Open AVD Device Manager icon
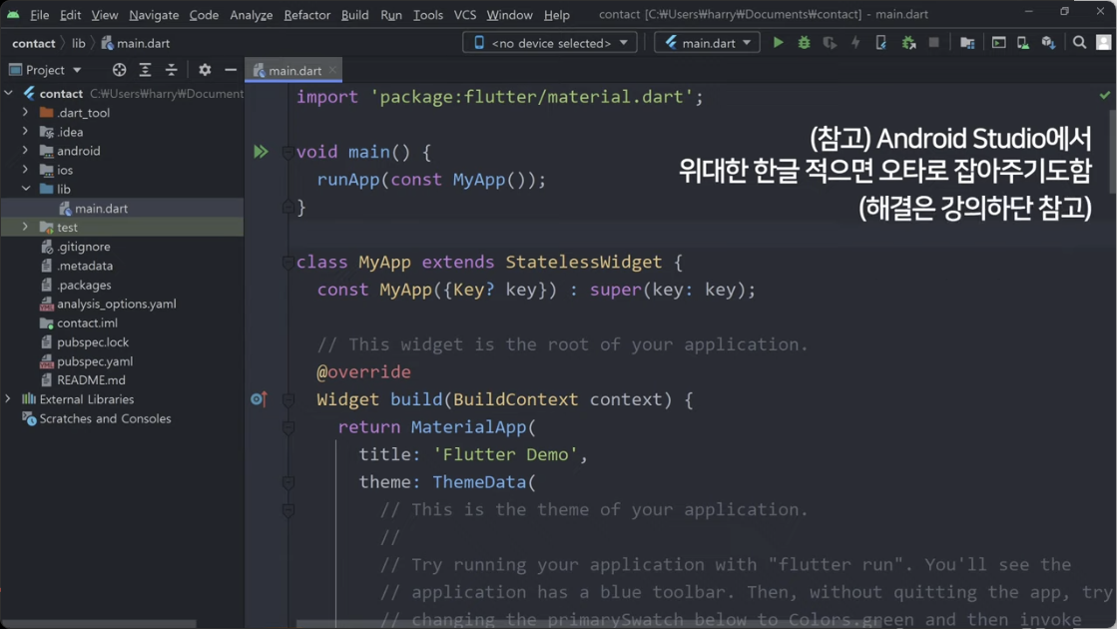Screen dimensions: 1117x629 point(1023,43)
